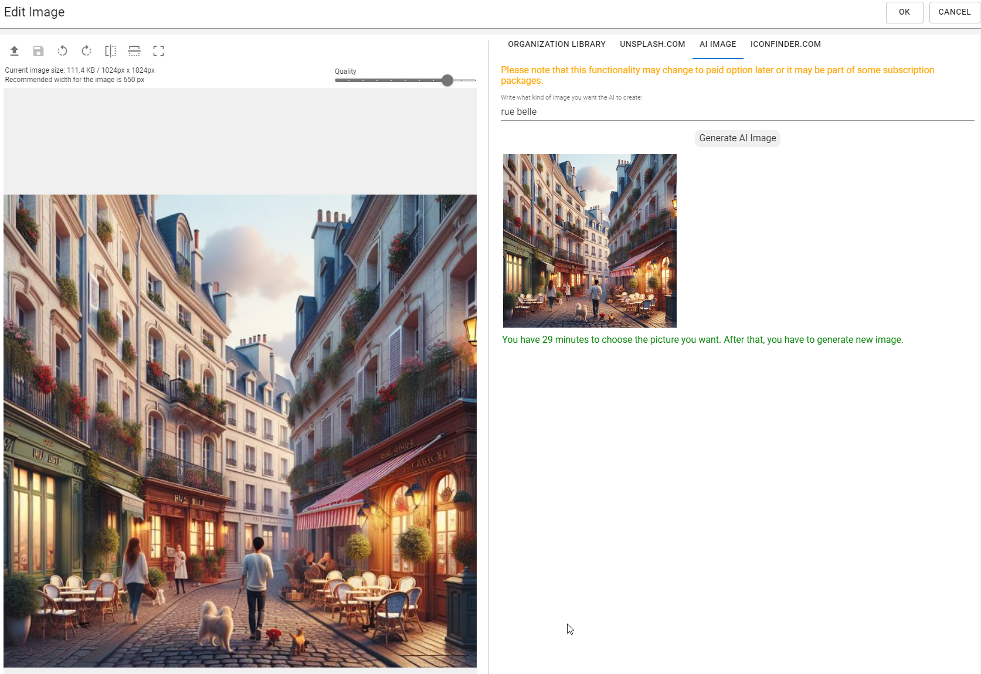The width and height of the screenshot is (981, 674).
Task: Click the 'Quality' label above the slider
Action: [345, 72]
